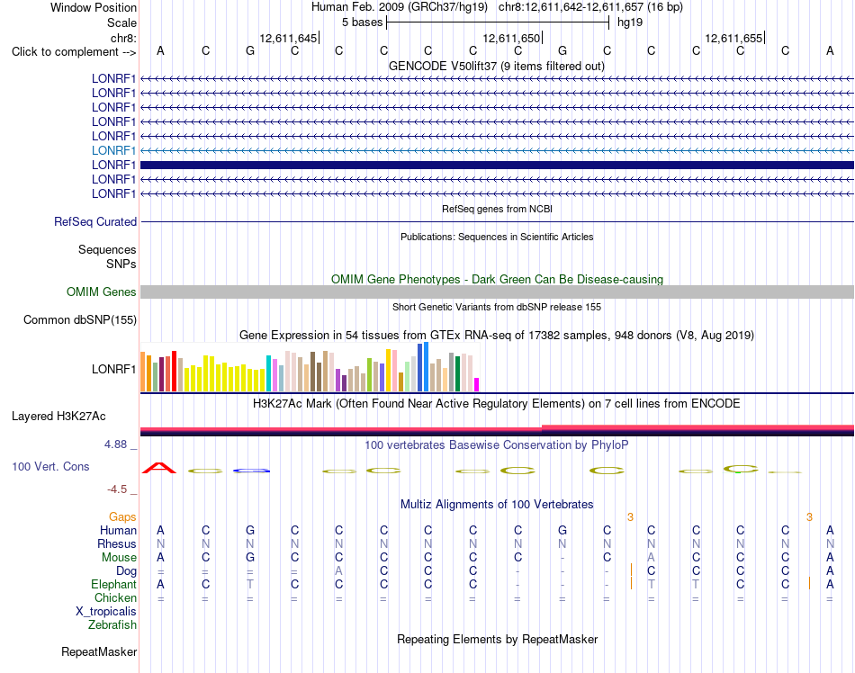This screenshot has height=673, width=855.
Task: Open the 'GENCODE V50lift37 (9 items filtered out)' track title
Action: point(497,67)
